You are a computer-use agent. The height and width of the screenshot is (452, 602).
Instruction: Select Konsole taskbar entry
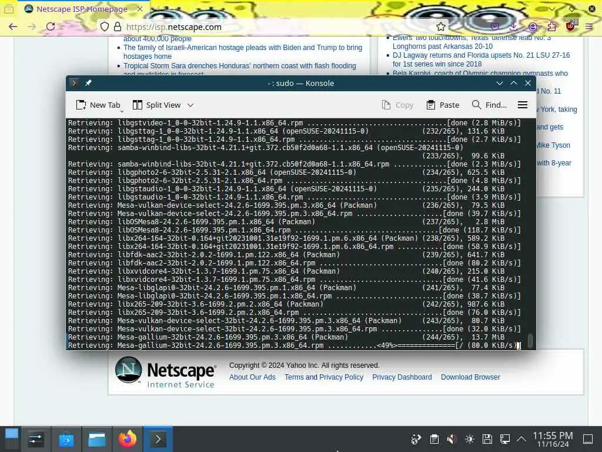click(158, 439)
